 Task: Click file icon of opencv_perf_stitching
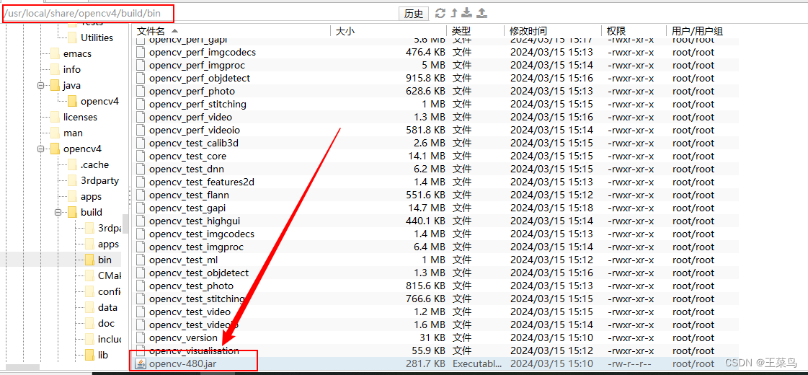141,104
